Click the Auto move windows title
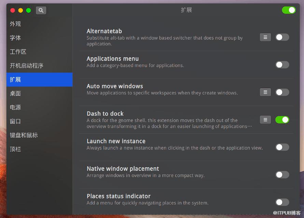 (115, 86)
